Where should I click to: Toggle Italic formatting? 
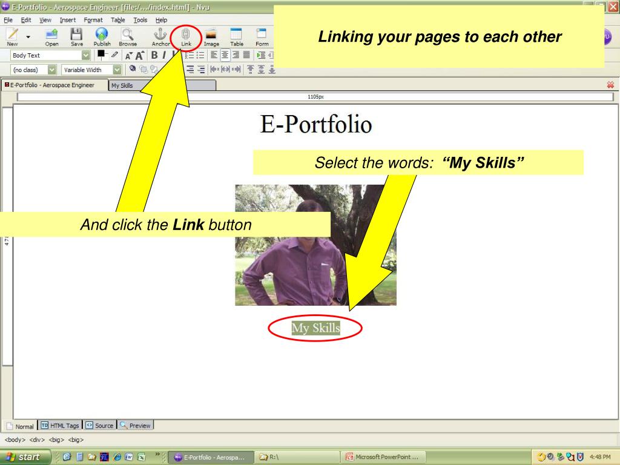(164, 55)
